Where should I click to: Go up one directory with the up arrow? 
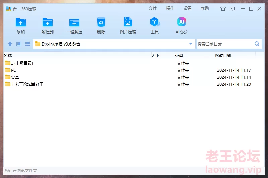pos(10,44)
